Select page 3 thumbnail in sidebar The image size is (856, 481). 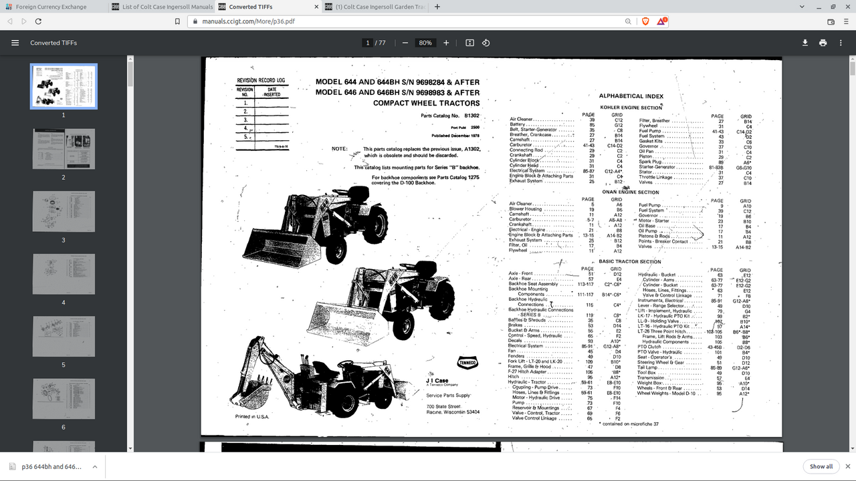pyautogui.click(x=64, y=212)
